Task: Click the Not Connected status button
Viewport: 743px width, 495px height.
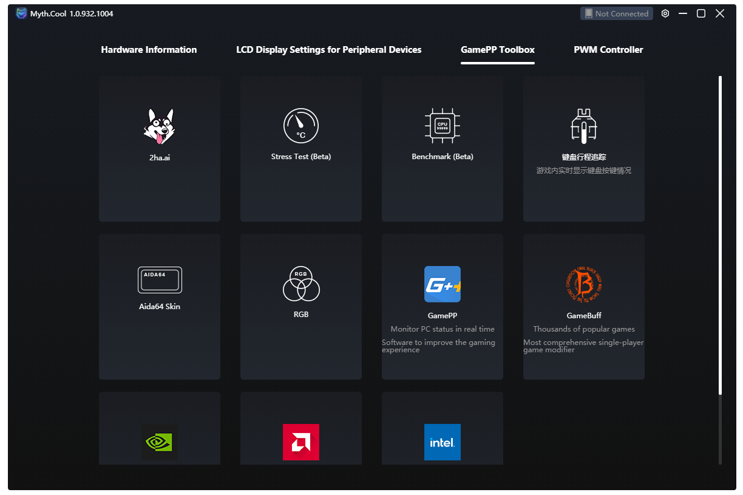Action: click(x=616, y=13)
